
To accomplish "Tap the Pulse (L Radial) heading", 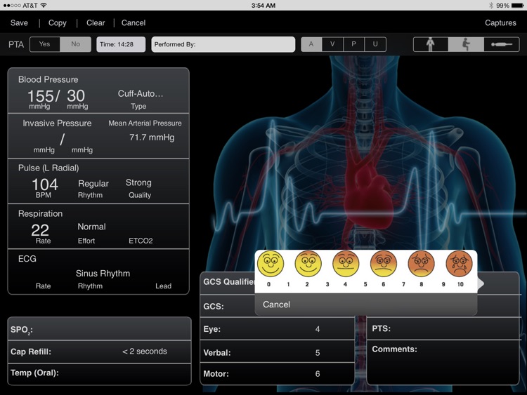I will pos(48,168).
